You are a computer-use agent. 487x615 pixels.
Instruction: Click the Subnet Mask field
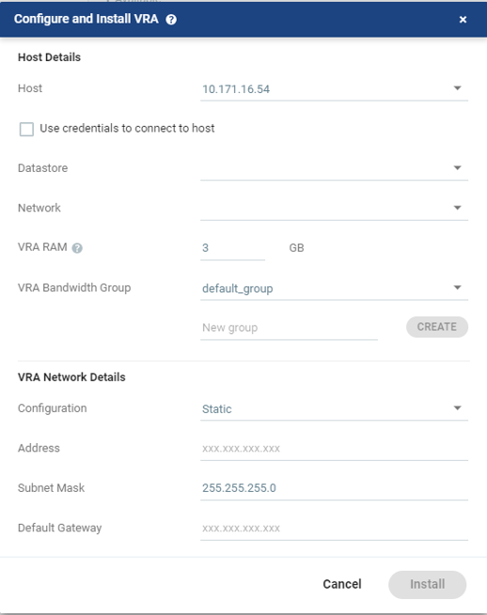click(334, 488)
